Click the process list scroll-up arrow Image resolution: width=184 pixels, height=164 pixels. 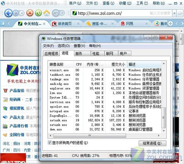[x=164, y=64]
